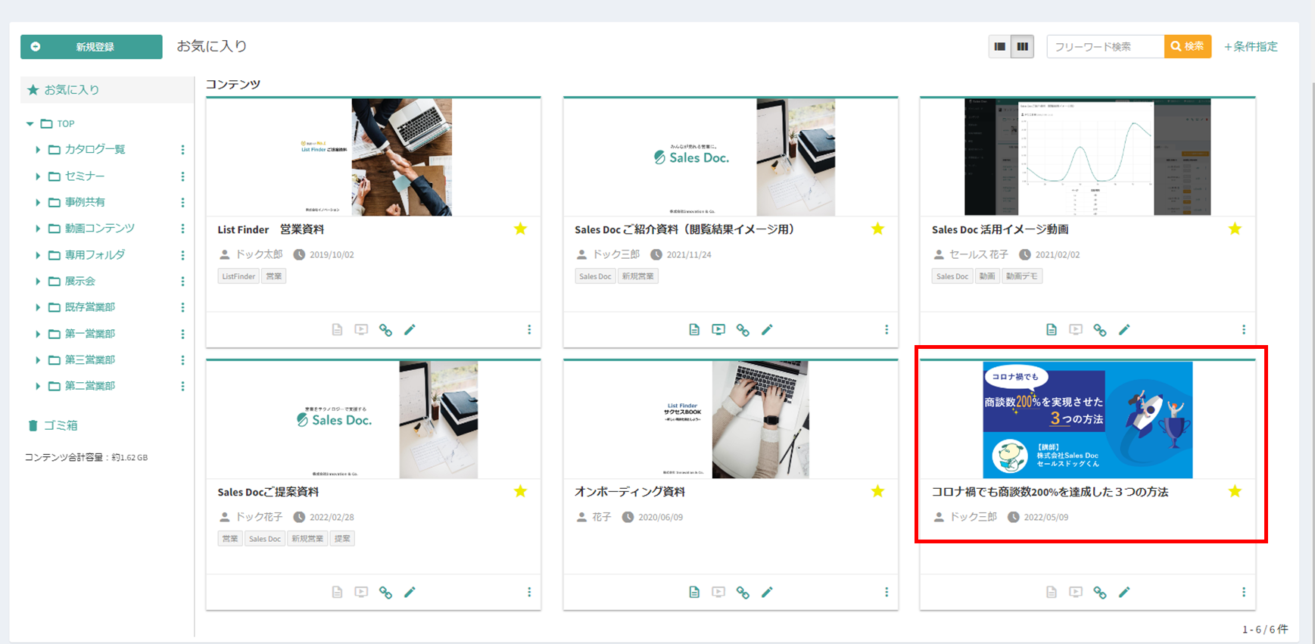The image size is (1315, 644).
Task: Switch to list view layout icon
Action: pyautogui.click(x=1000, y=47)
